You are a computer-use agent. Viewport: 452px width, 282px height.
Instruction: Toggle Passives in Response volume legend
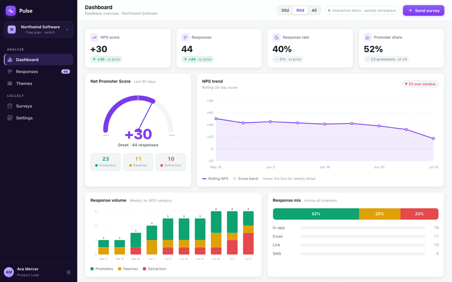[128, 269]
